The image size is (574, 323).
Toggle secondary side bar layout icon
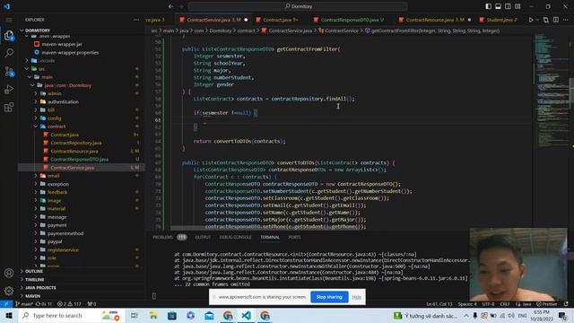(x=508, y=6)
